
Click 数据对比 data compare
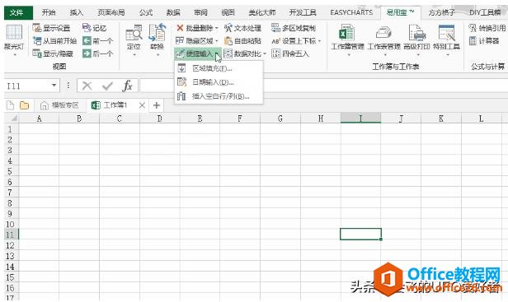(x=242, y=53)
